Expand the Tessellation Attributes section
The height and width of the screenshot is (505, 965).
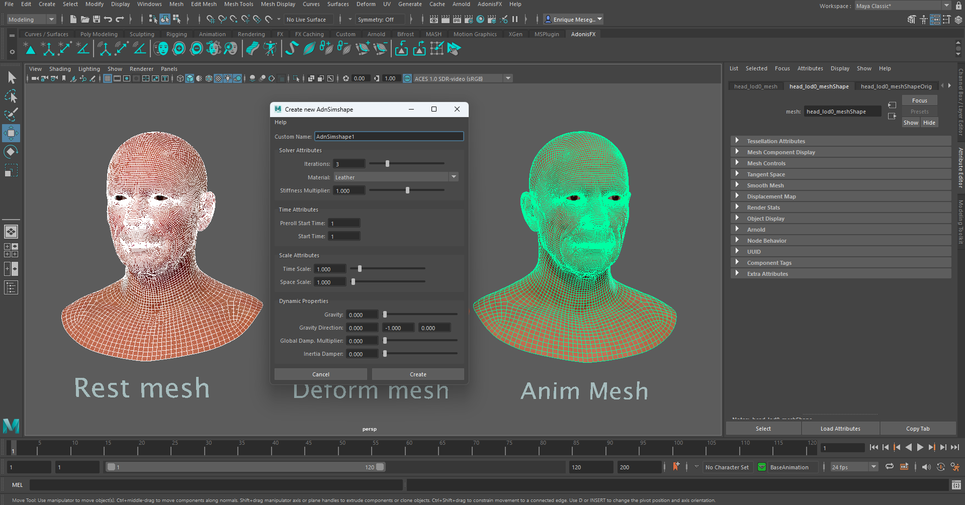[x=840, y=141]
